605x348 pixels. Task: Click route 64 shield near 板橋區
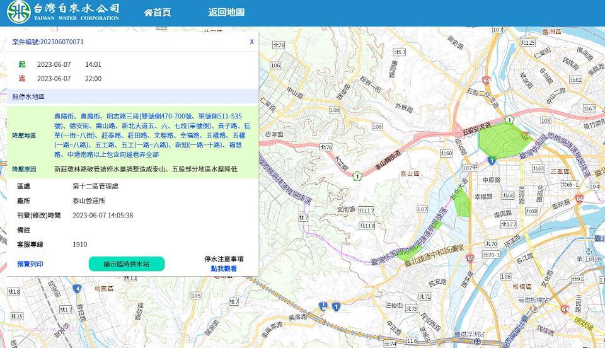point(563,309)
